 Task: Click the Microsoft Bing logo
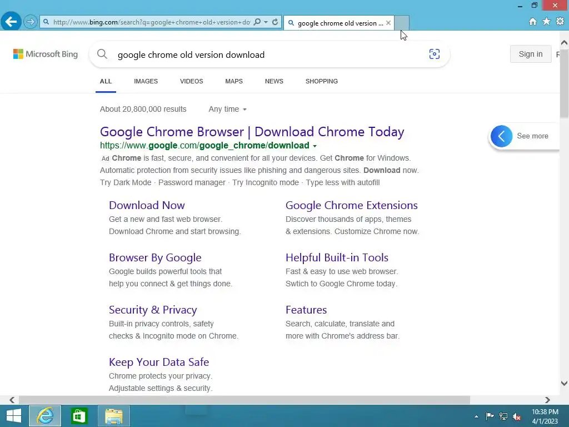[x=46, y=54]
